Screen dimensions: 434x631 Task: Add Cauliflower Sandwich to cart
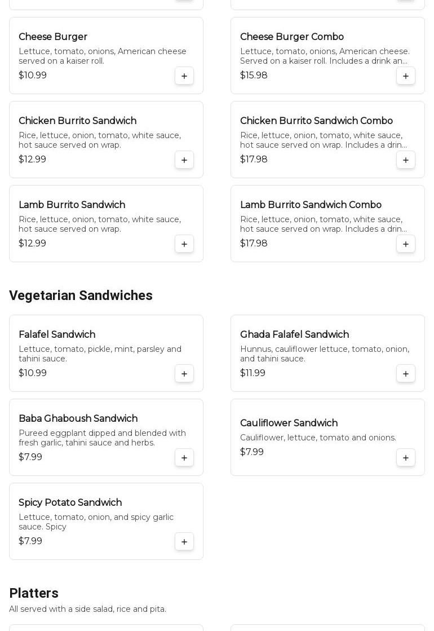click(x=406, y=457)
